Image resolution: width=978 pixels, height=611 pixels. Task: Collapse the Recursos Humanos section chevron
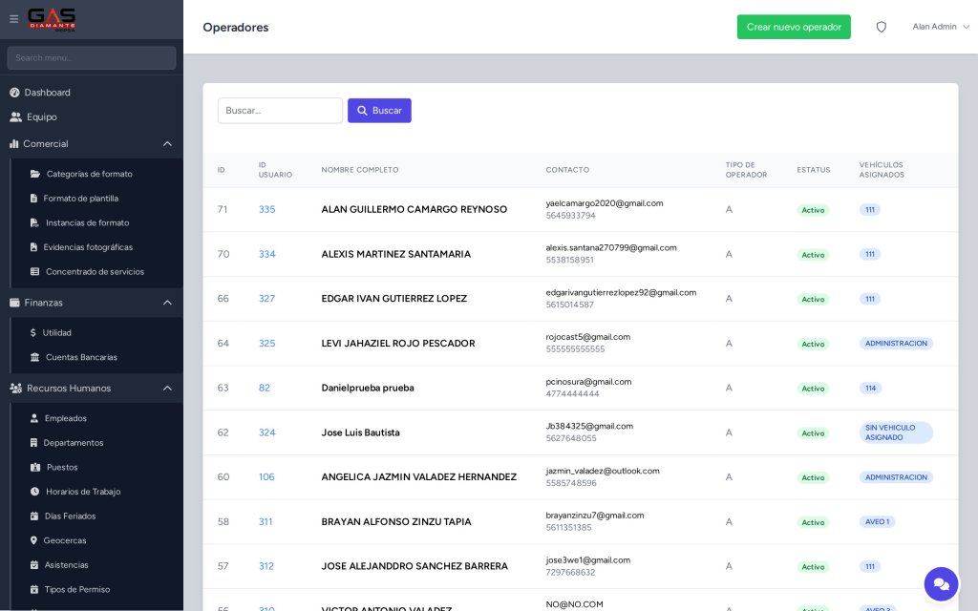(x=167, y=388)
